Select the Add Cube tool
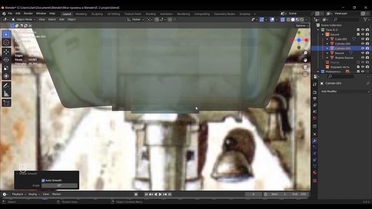 pos(6,103)
